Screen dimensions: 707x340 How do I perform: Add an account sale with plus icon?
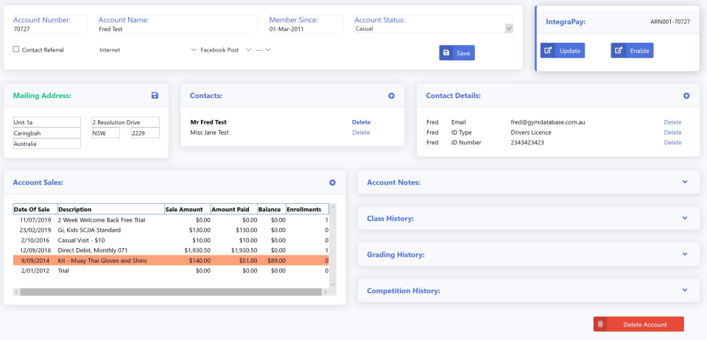tap(332, 183)
